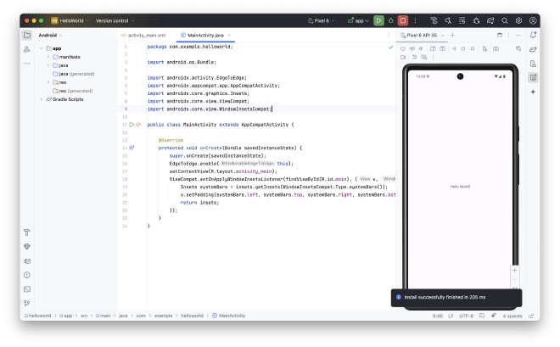This screenshot has height=347, width=560.
Task: Click the Sync Project with Gradle Files icon
Action: click(490, 20)
